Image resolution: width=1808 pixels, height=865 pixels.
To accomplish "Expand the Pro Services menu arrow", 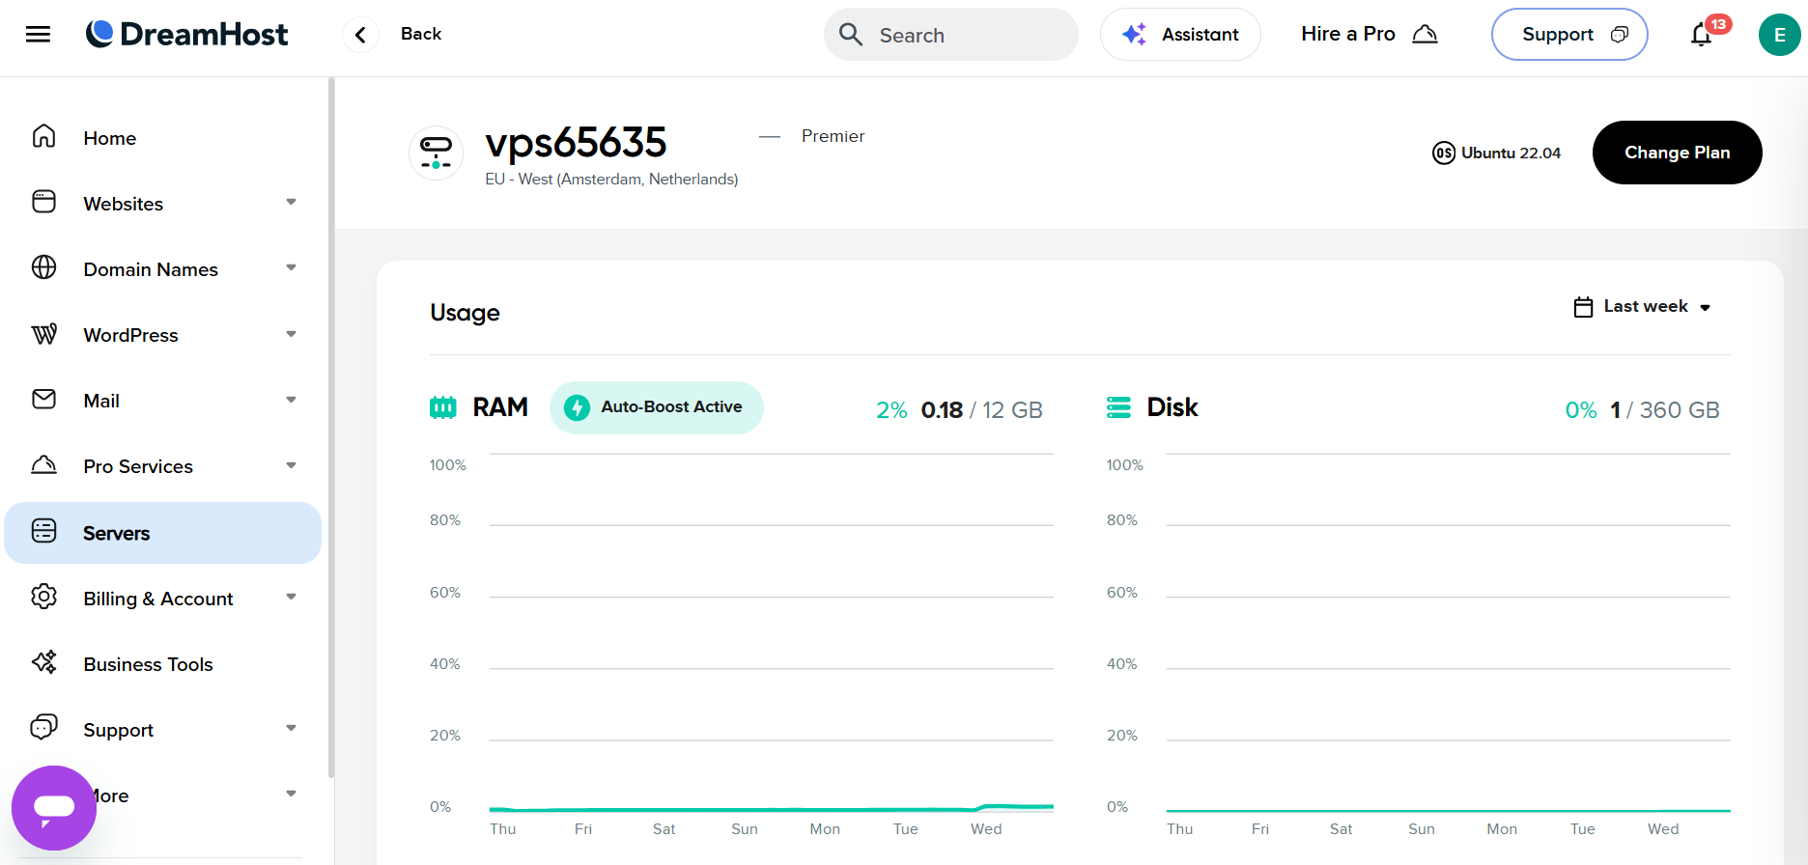I will pos(291,465).
